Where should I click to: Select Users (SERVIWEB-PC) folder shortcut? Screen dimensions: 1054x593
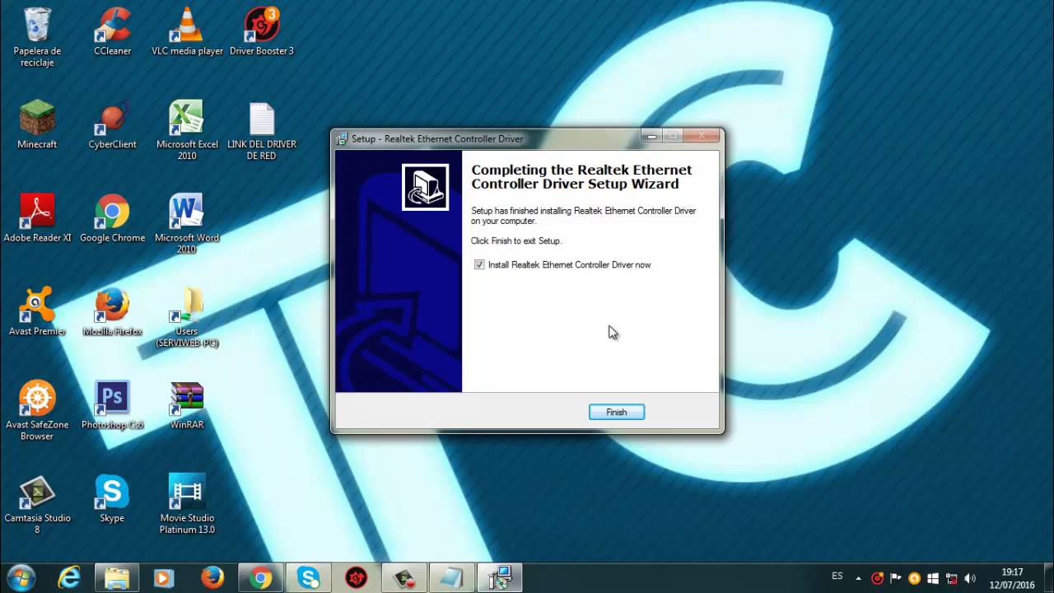click(x=187, y=318)
